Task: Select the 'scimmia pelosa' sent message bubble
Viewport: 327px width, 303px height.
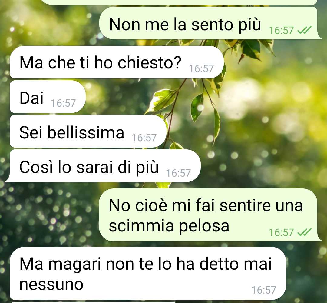Action: (210, 215)
